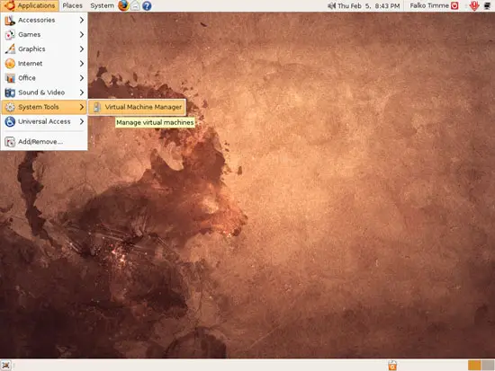This screenshot has height=371, width=495.
Task: Launch Firefox from the top panel
Action: (124, 5)
